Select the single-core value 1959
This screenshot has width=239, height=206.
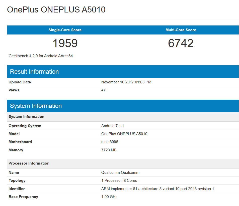[x=65, y=43]
